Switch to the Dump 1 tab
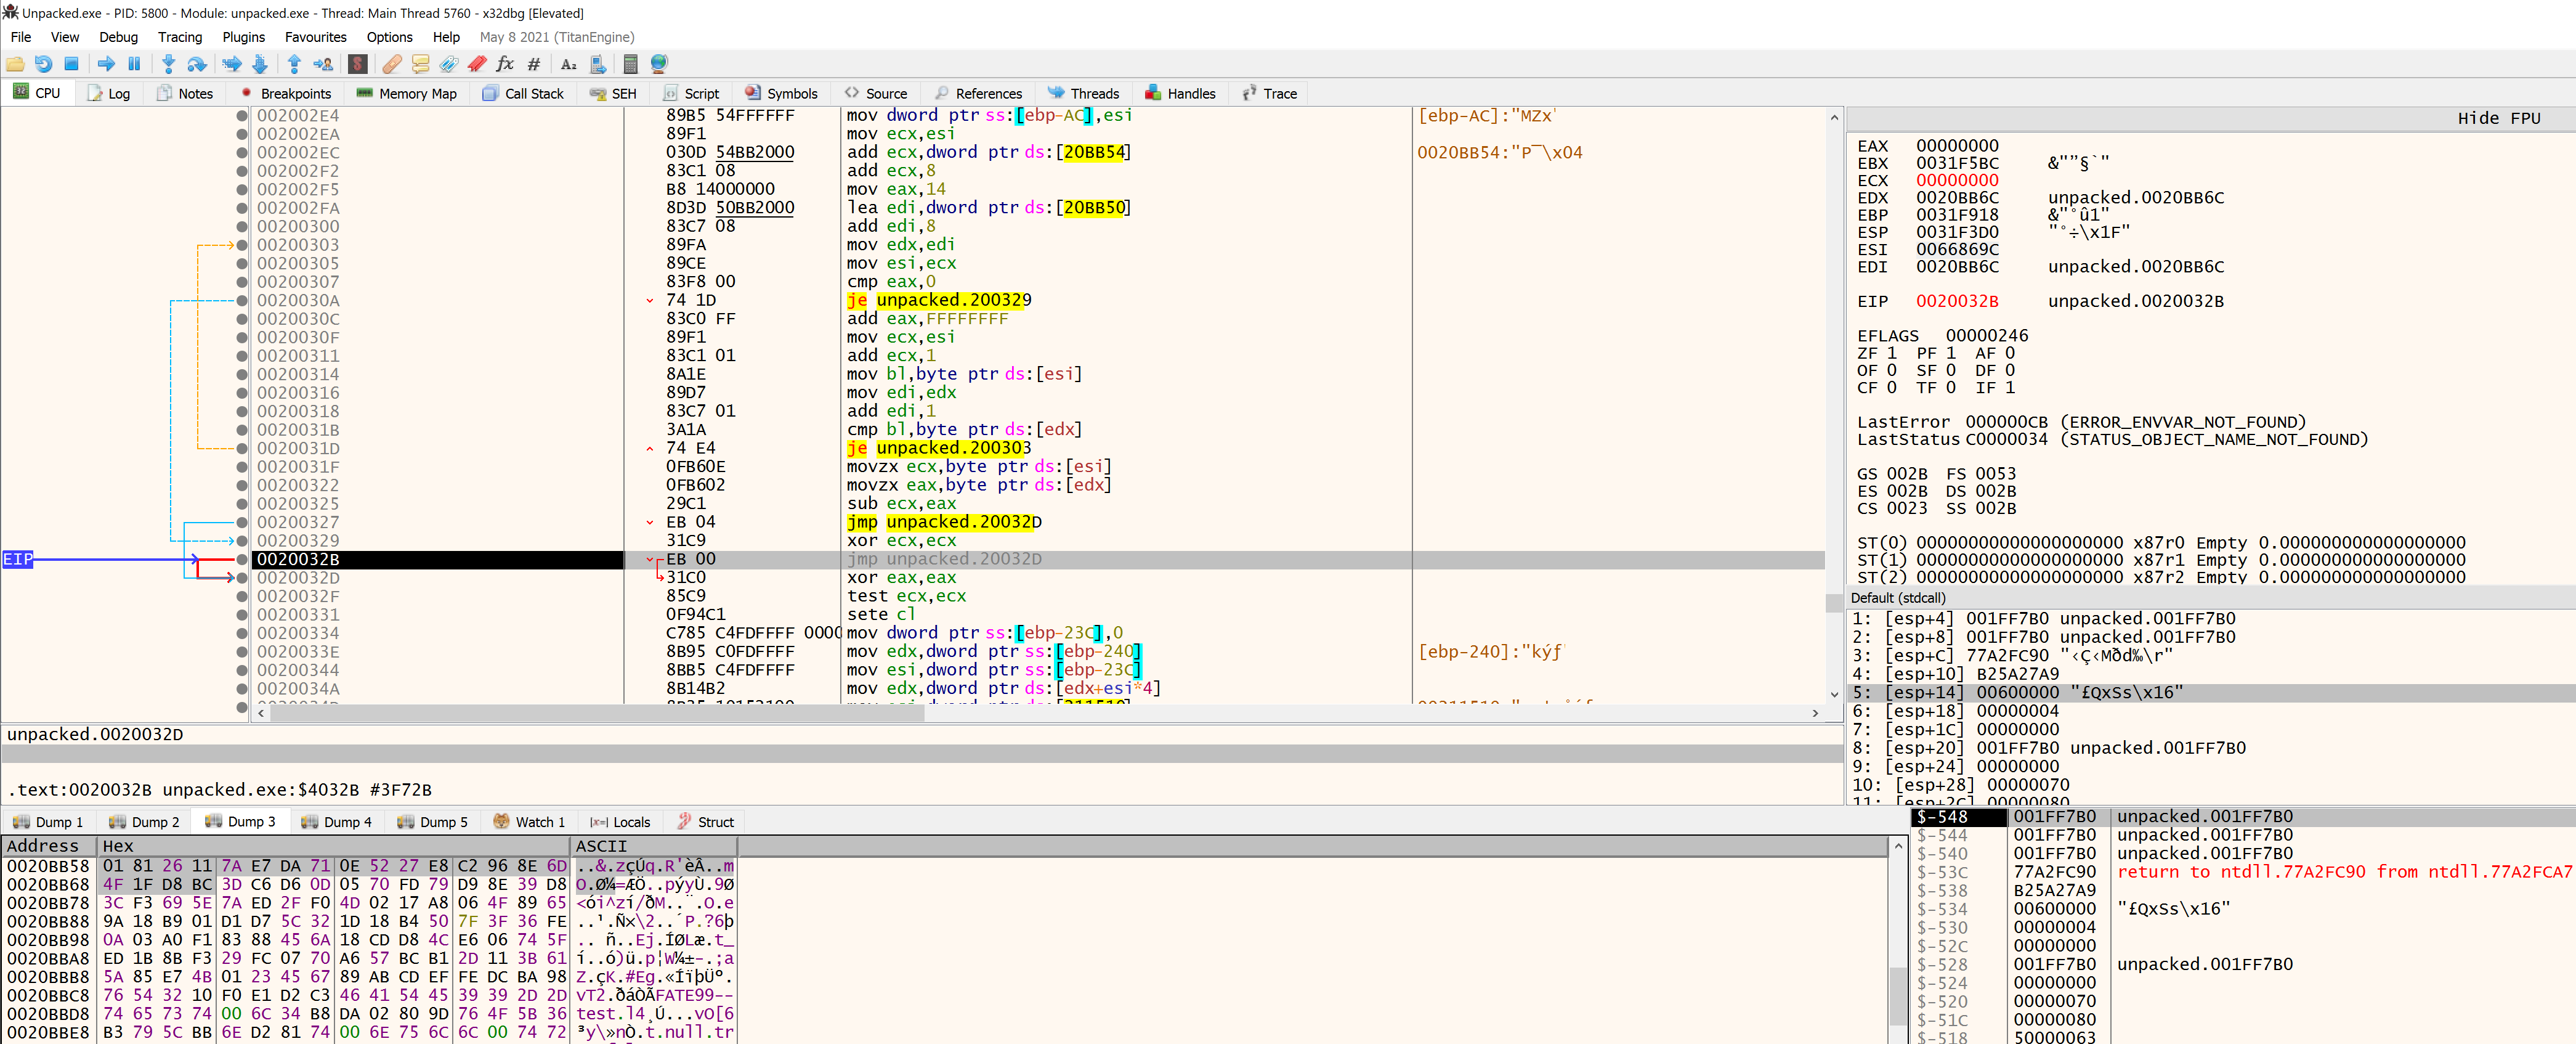This screenshot has height=1044, width=2576. tap(48, 822)
